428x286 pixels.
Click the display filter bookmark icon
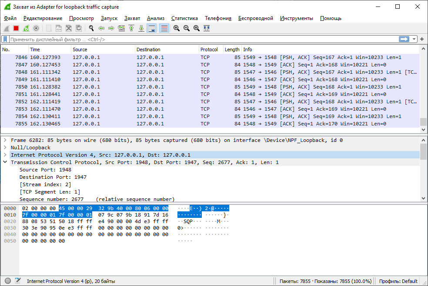(x=5, y=39)
